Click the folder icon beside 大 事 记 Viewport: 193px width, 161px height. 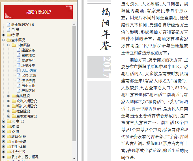click(8, 121)
